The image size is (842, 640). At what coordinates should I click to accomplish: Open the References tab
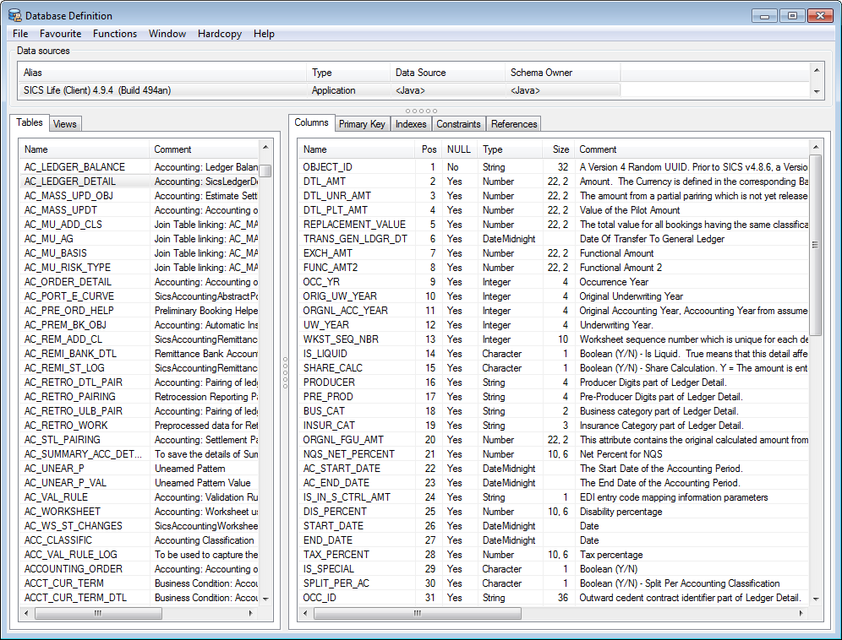(513, 123)
